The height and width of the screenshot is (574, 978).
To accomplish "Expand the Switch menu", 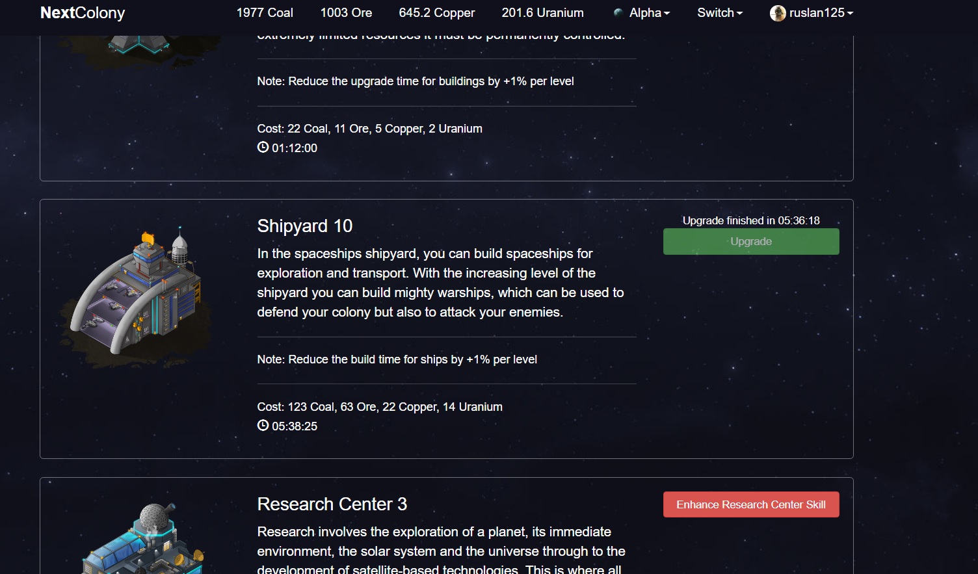I will coord(719,13).
